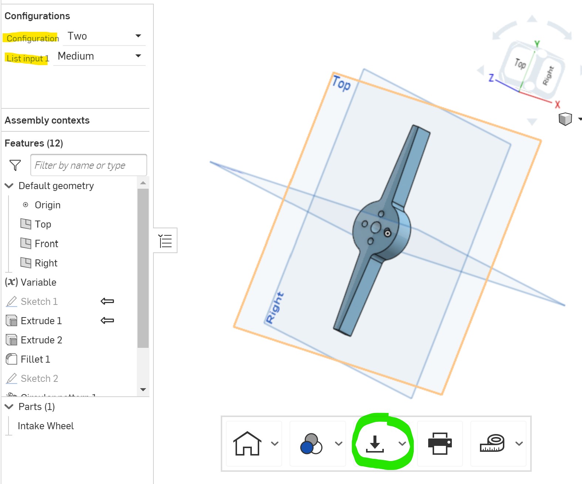582x484 pixels.
Task: Click the appearance color circles icon
Action: 311,444
